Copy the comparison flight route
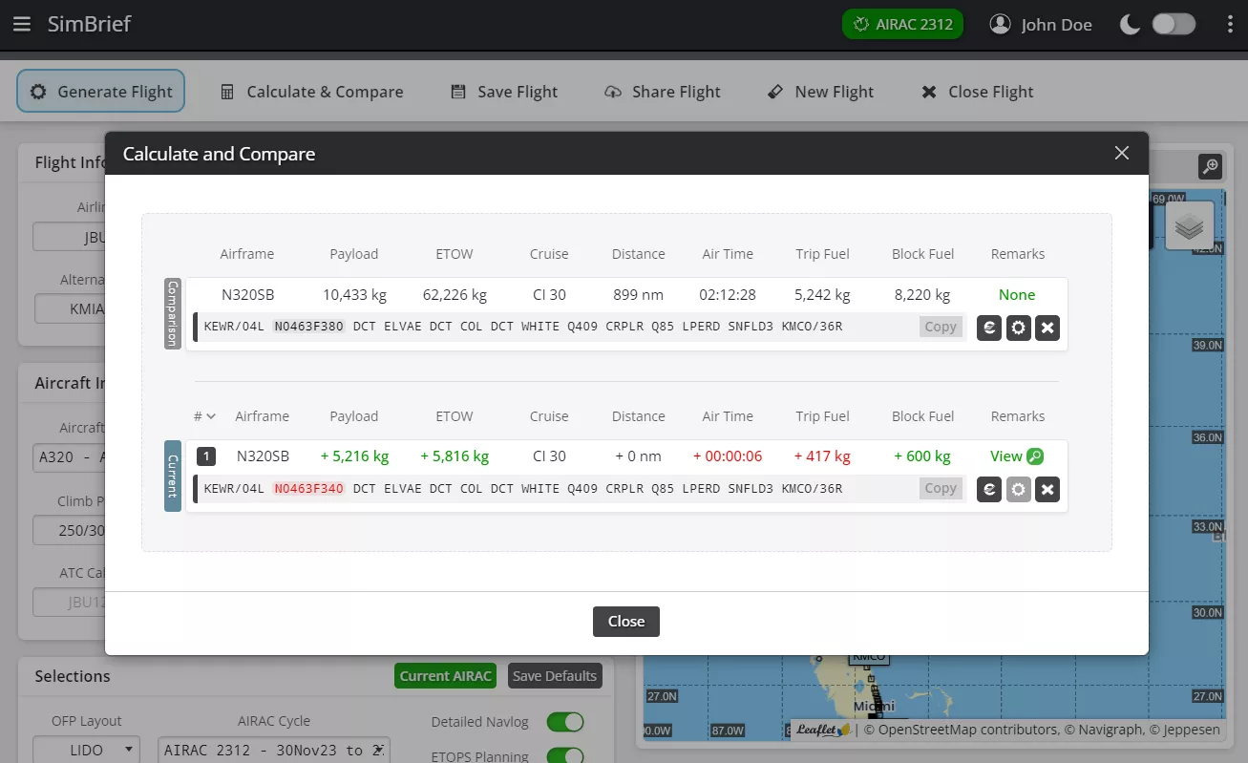 coord(940,327)
